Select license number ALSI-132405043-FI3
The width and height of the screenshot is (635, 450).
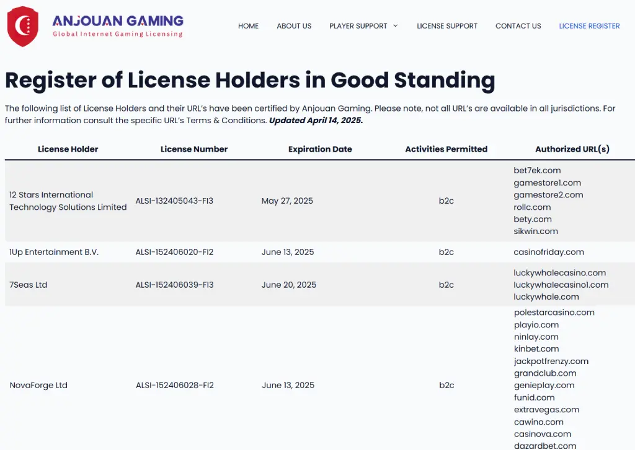[x=174, y=201]
